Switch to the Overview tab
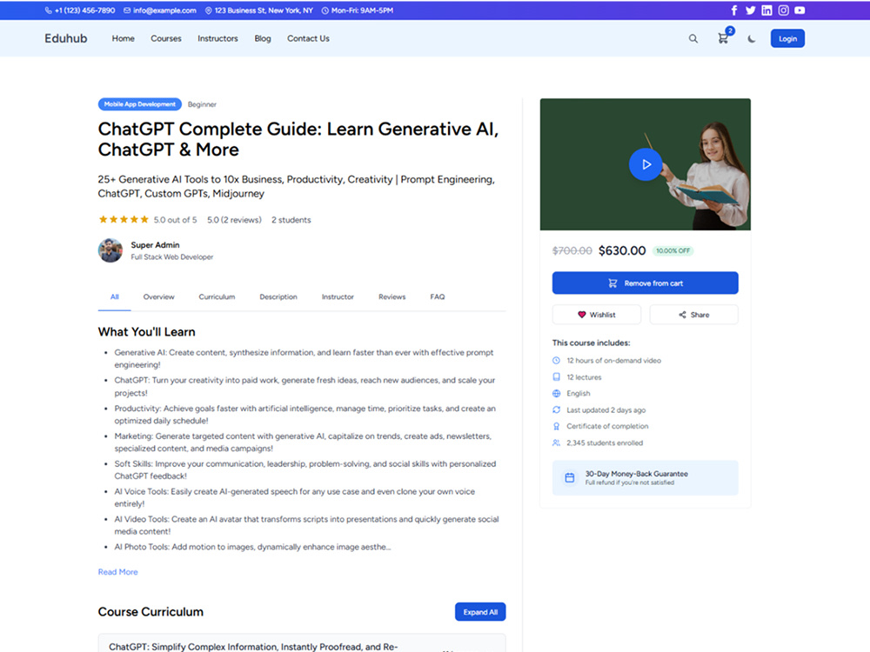This screenshot has height=652, width=870. click(x=158, y=297)
